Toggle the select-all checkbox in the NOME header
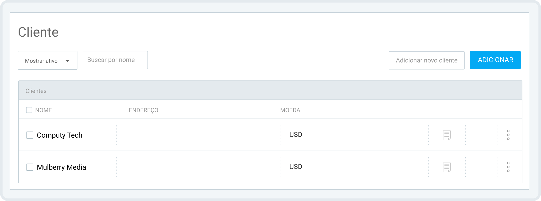The height and width of the screenshot is (201, 541). 29,110
